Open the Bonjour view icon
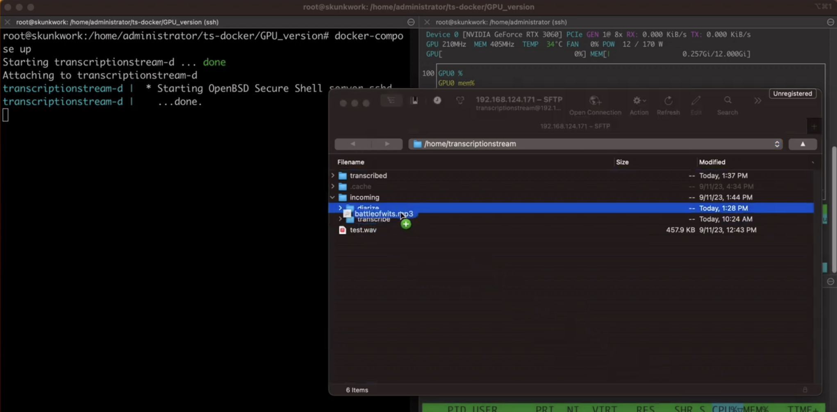Image resolution: width=837 pixels, height=412 pixels. (460, 100)
